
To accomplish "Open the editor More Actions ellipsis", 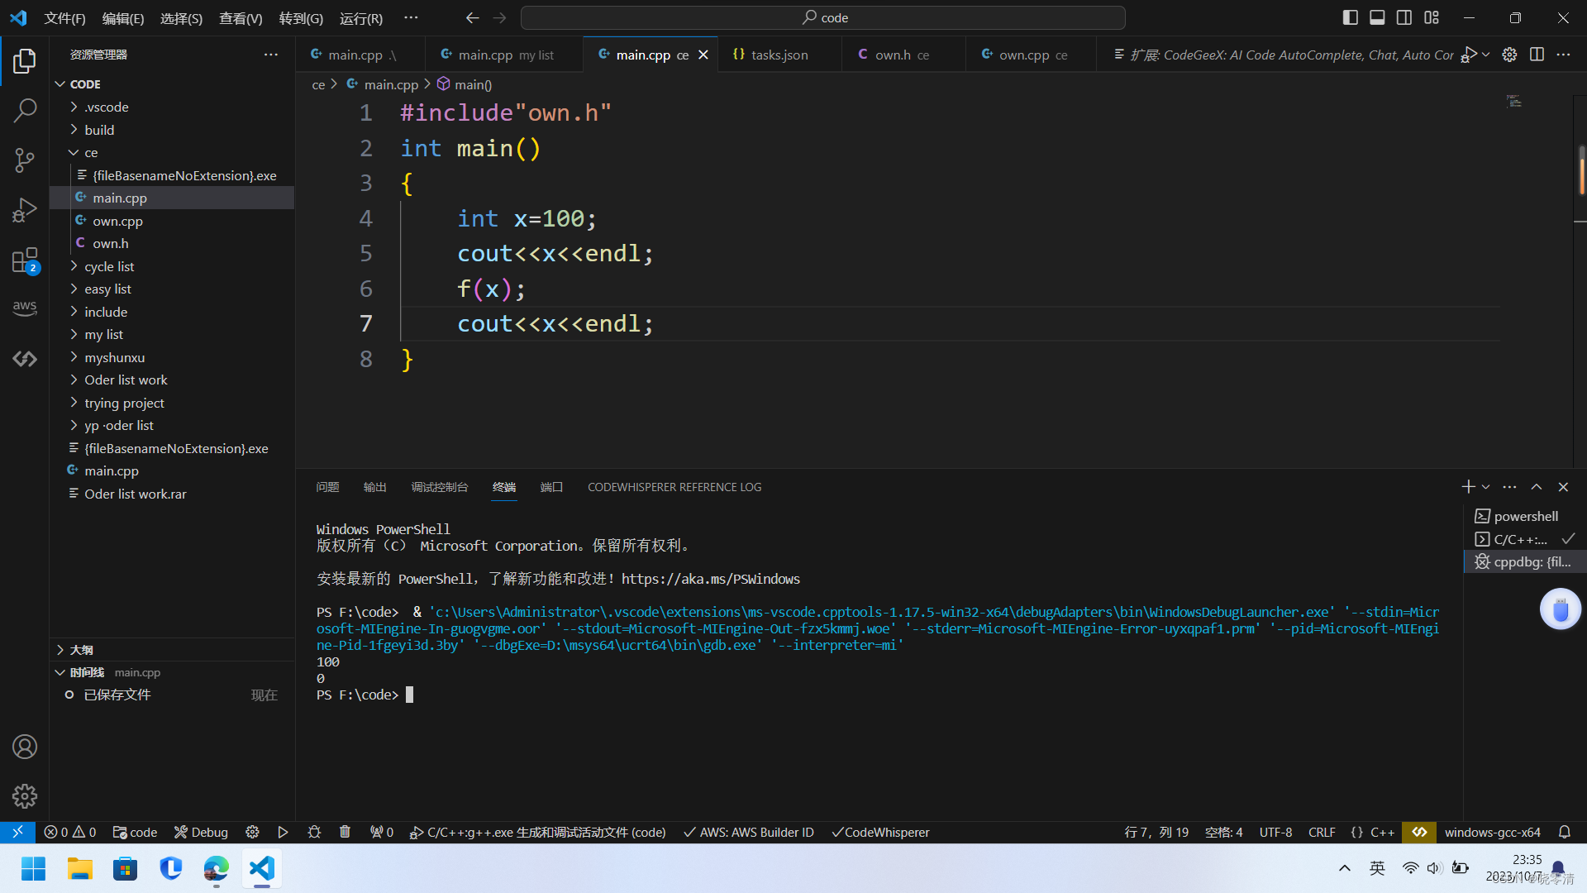I will click(x=1563, y=55).
